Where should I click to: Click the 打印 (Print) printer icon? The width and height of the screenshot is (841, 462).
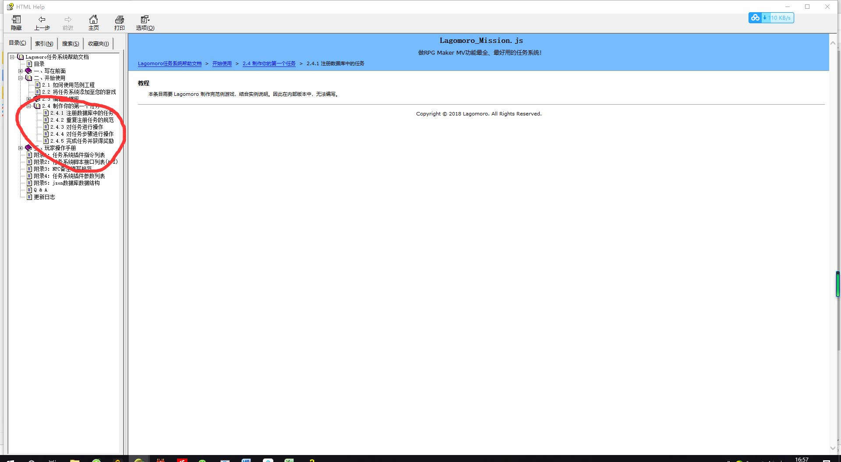(x=120, y=19)
